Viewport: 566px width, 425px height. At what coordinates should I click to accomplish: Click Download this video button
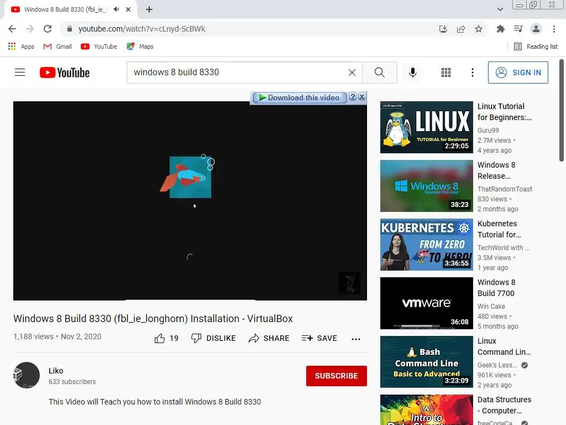pyautogui.click(x=299, y=97)
